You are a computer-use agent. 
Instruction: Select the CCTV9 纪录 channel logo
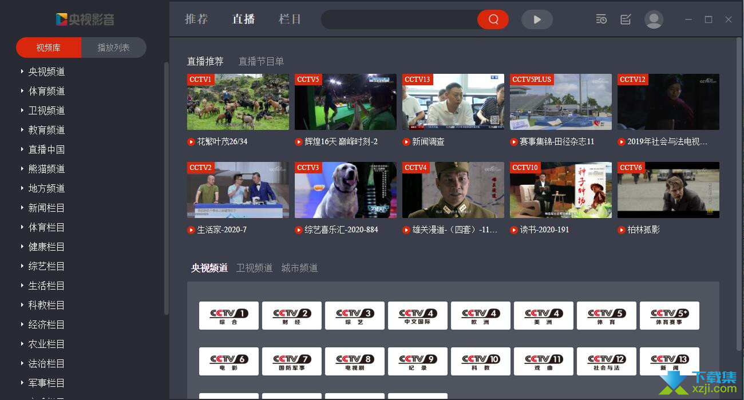(418, 362)
